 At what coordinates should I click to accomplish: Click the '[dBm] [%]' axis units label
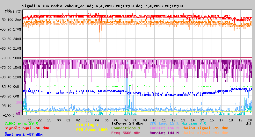tap(13, 12)
